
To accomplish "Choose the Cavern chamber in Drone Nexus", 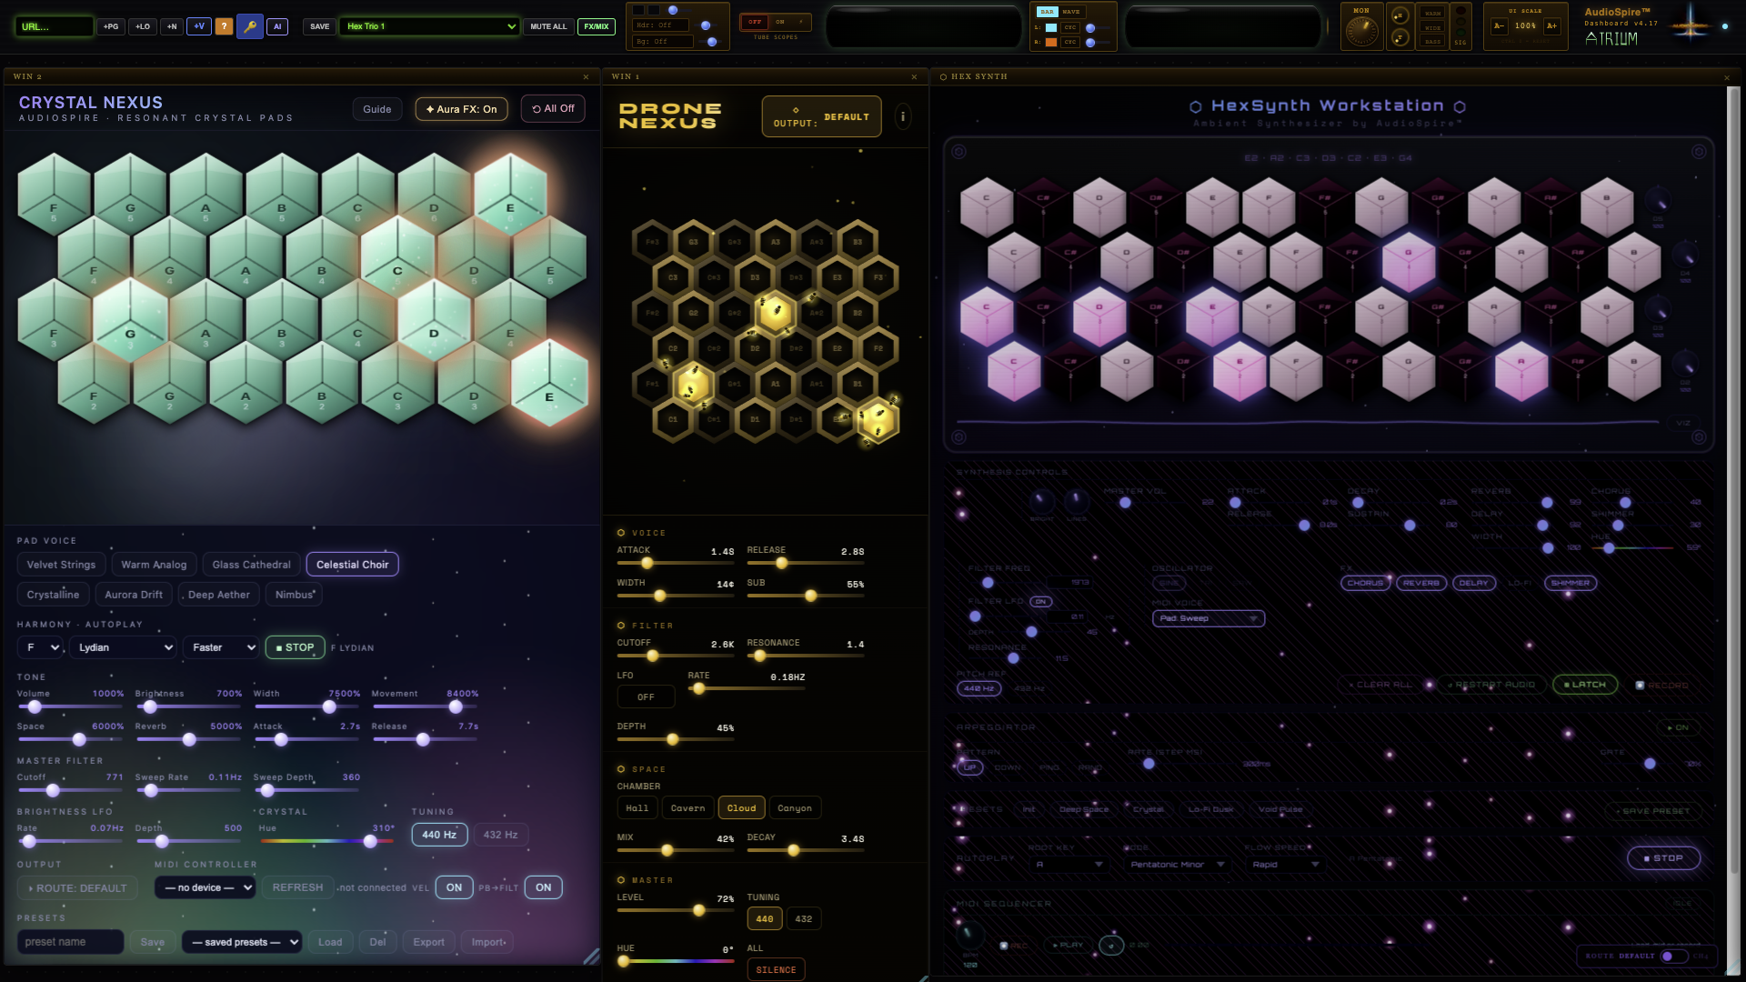I will (x=687, y=808).
